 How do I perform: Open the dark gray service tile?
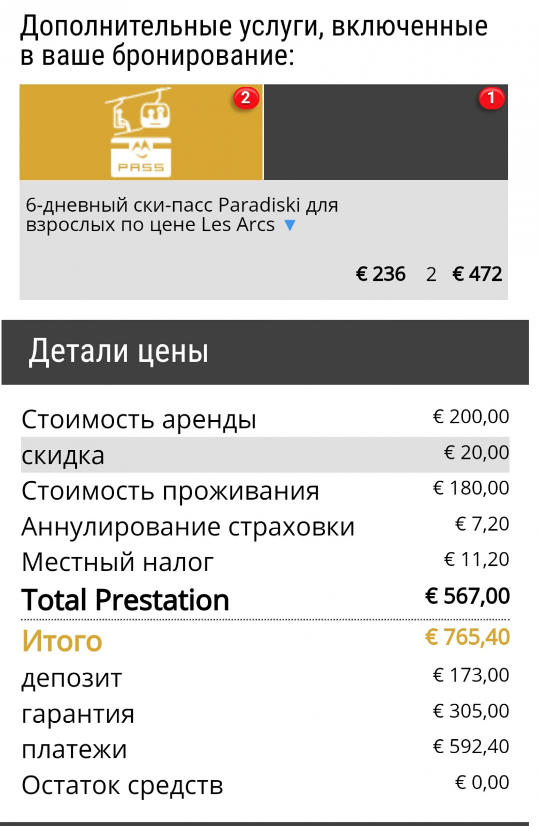(x=386, y=132)
